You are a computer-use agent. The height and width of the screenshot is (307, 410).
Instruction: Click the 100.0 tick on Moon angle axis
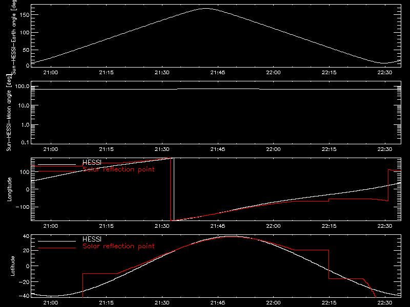click(22, 86)
